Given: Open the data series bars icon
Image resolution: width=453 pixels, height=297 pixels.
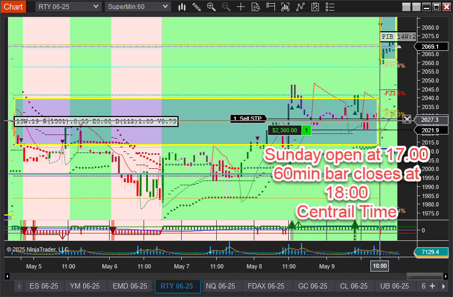Looking at the screenshot, I should tap(285, 7).
